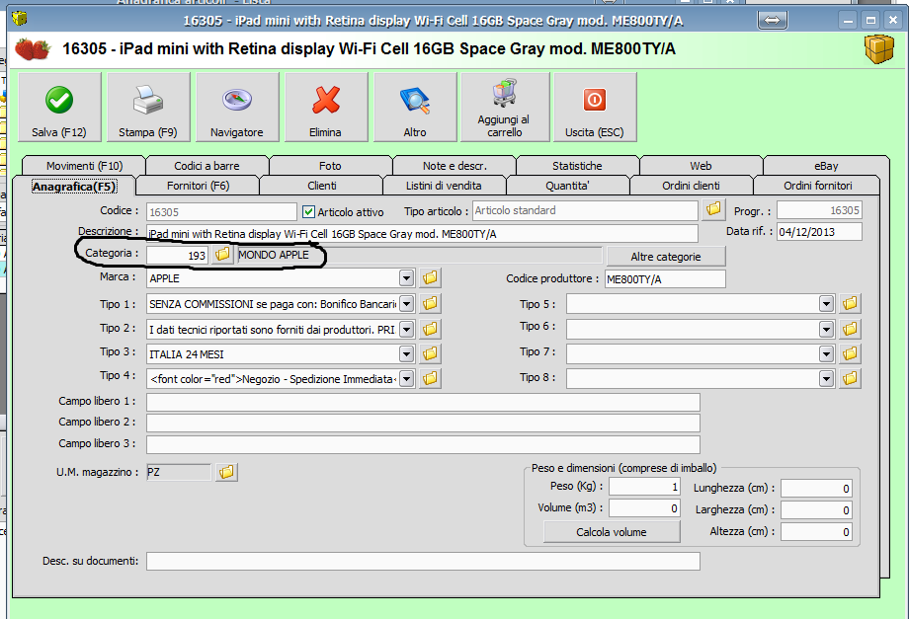The width and height of the screenshot is (909, 619).
Task: Expand the Tipo 7 dropdown arrow
Action: click(826, 353)
